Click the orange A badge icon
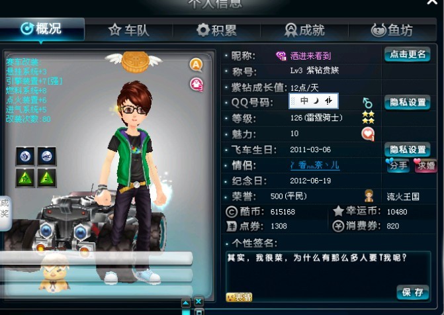Viewport: 444px width, 315px height. [x=196, y=65]
